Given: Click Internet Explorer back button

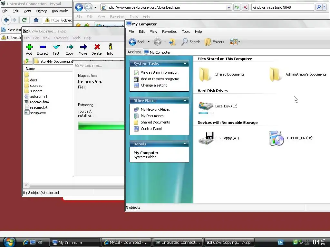Looking at the screenshot, I should pos(79,7).
